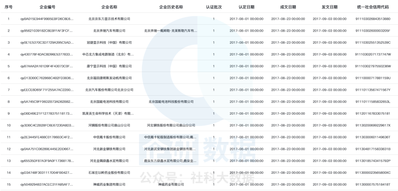Select company name 河钢股份有限公司唐山分公司

click(x=109, y=125)
